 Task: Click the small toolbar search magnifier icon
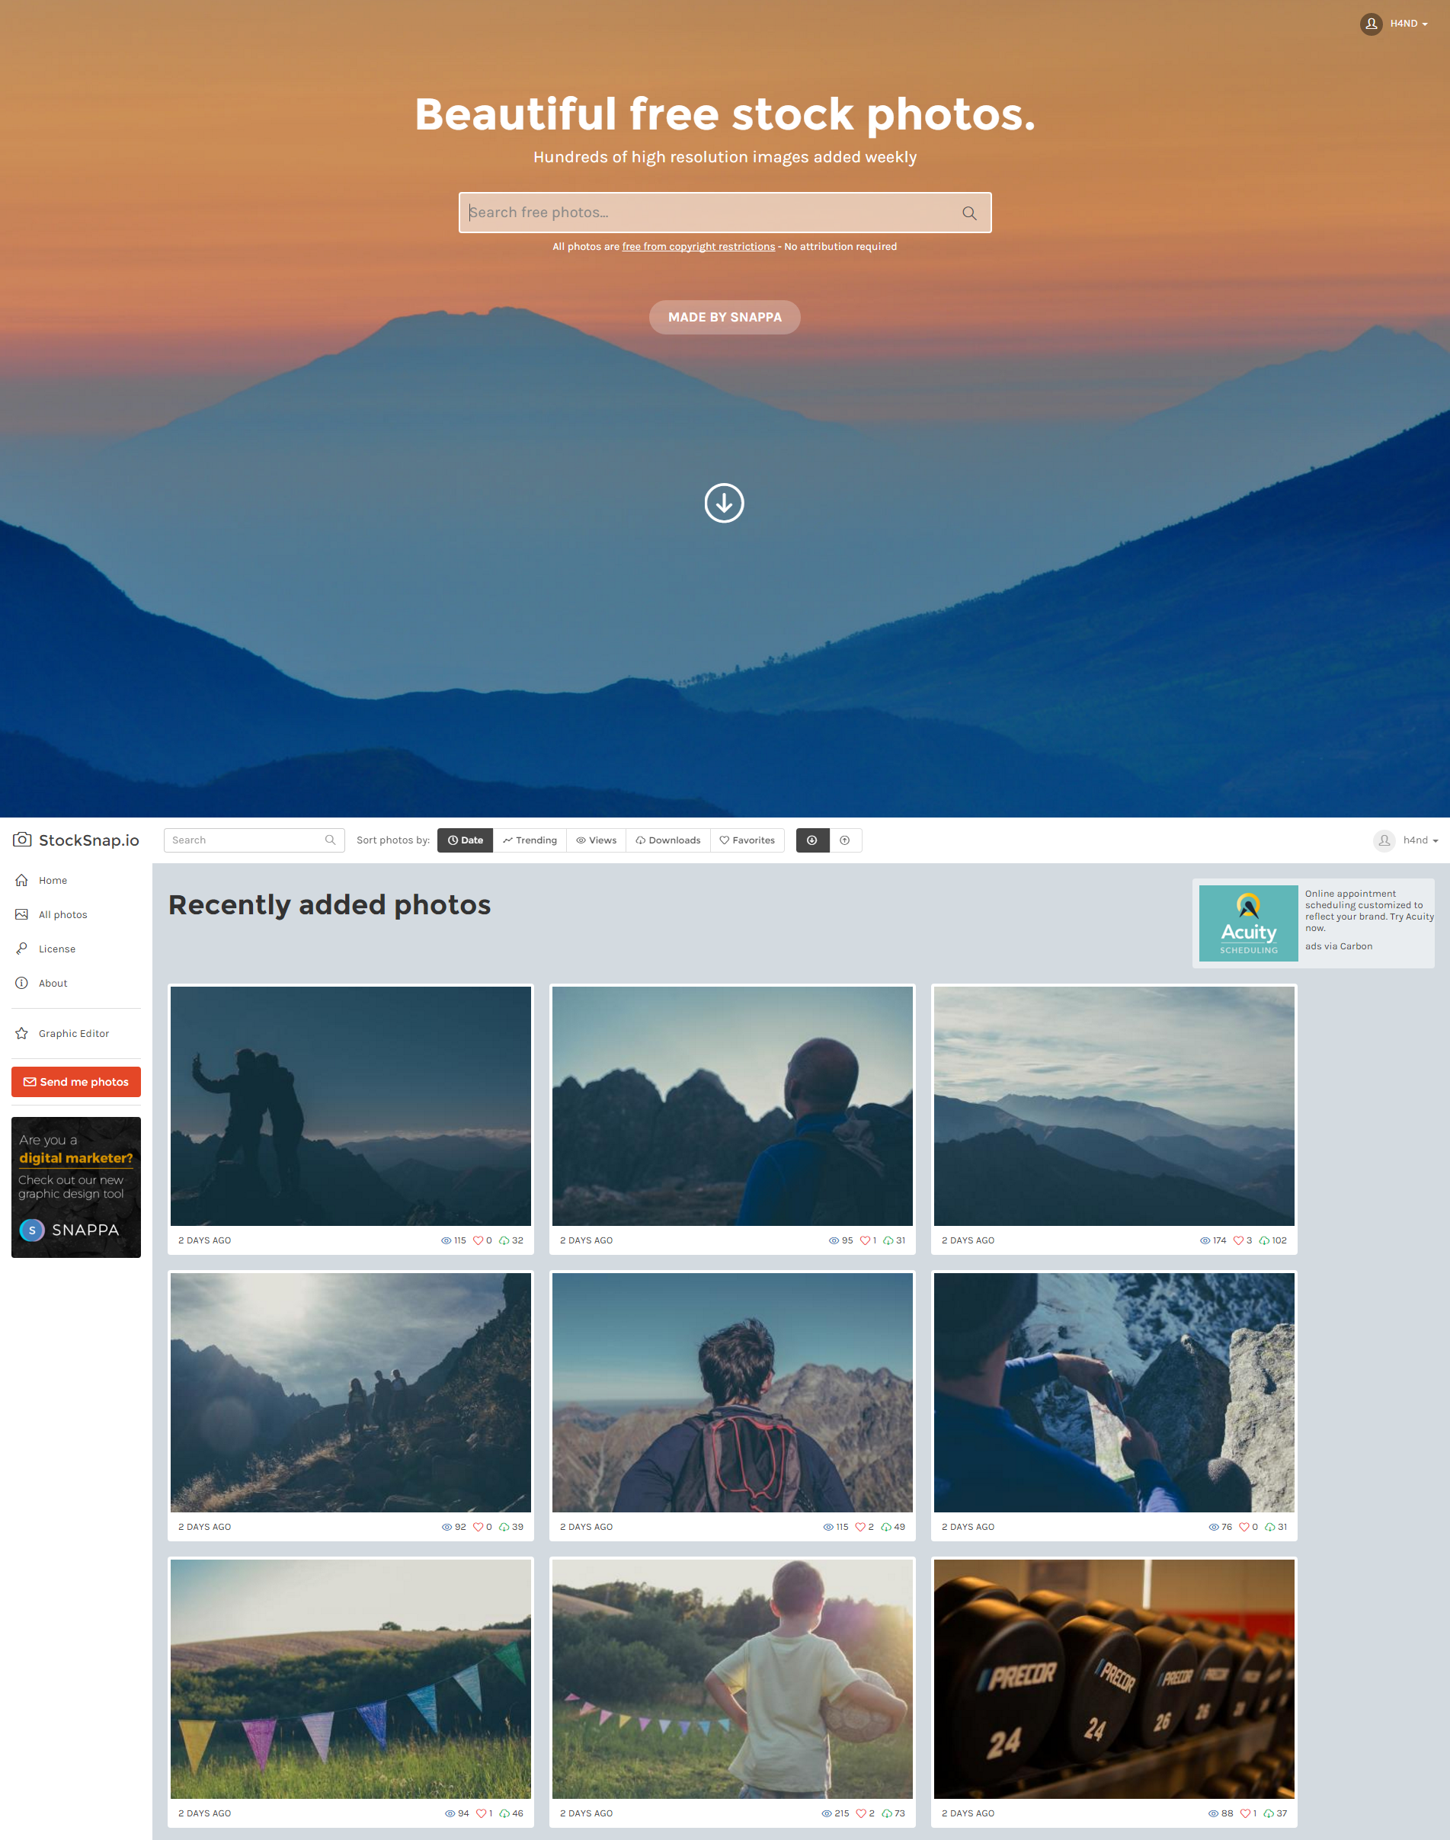[330, 840]
